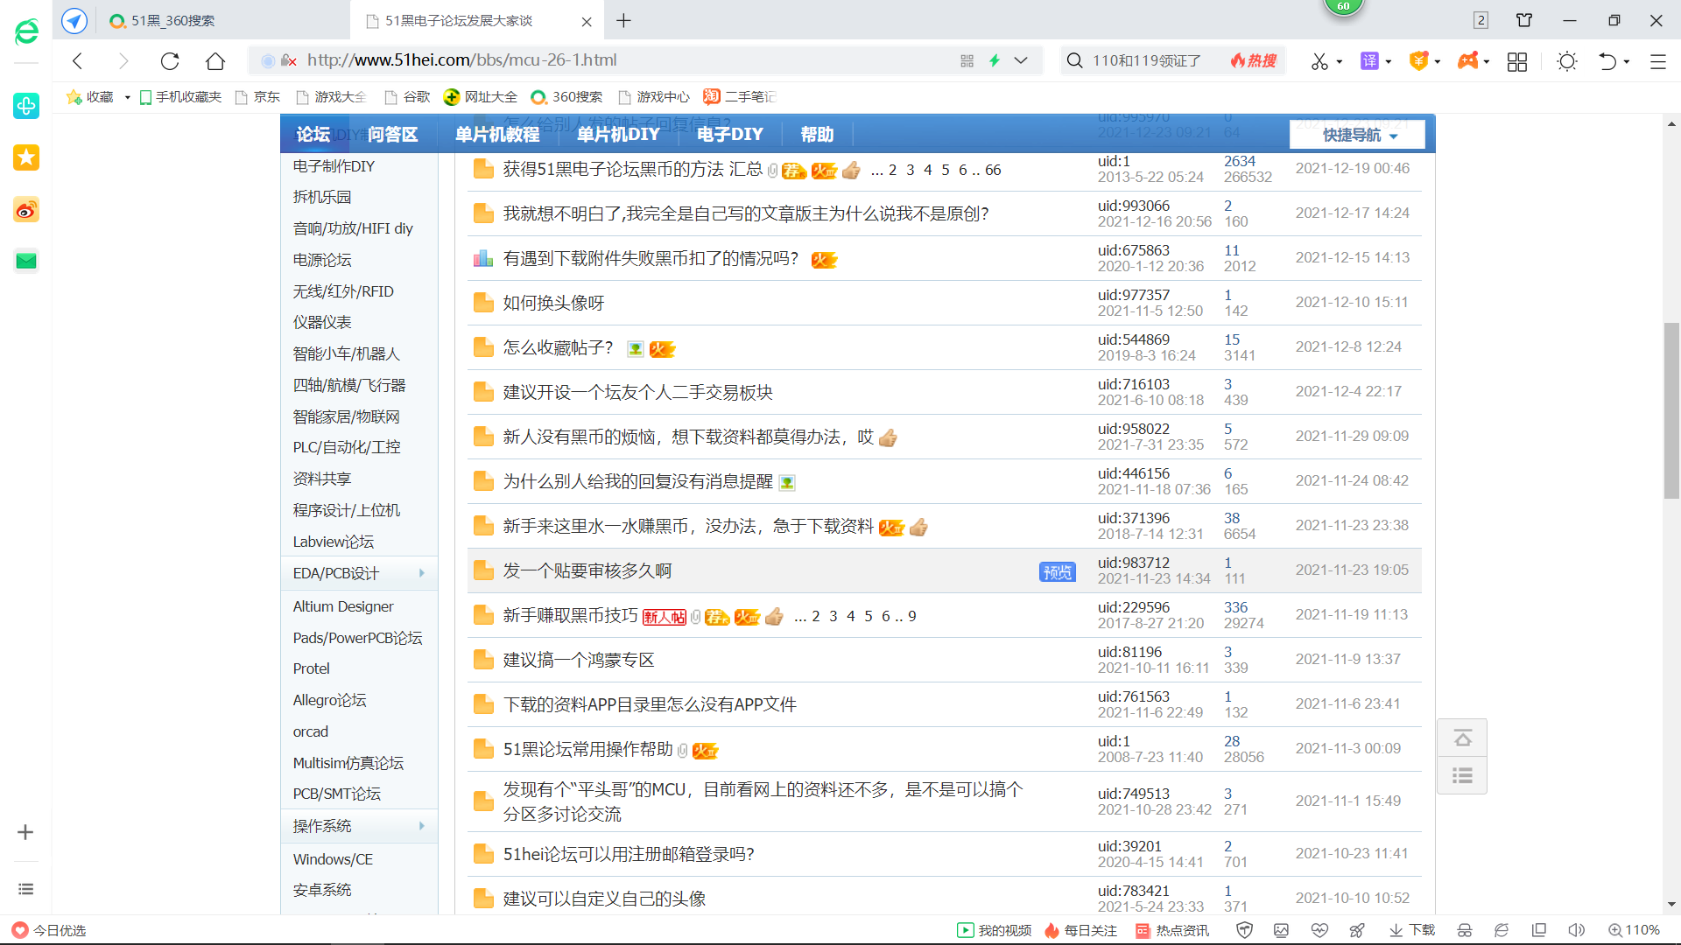Open the Altium Designer forum link
Image resolution: width=1681 pixels, height=945 pixels.
[343, 606]
